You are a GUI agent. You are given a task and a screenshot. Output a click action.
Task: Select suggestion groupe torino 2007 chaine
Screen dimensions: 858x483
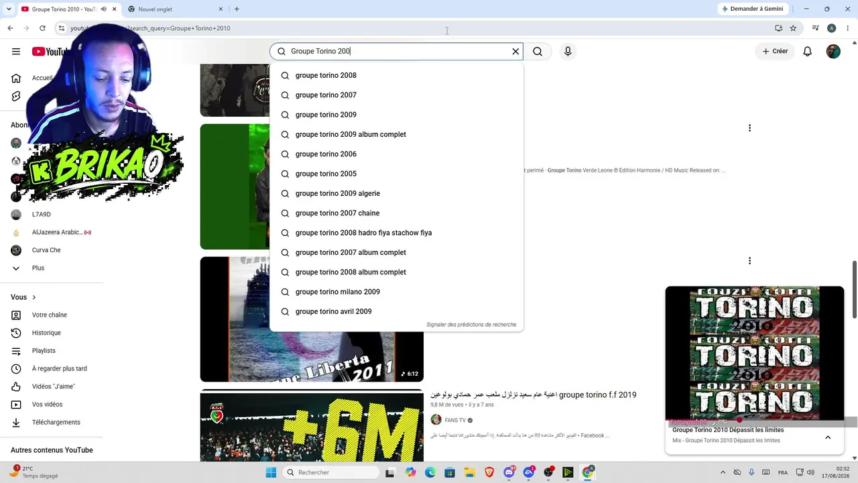pos(396,213)
